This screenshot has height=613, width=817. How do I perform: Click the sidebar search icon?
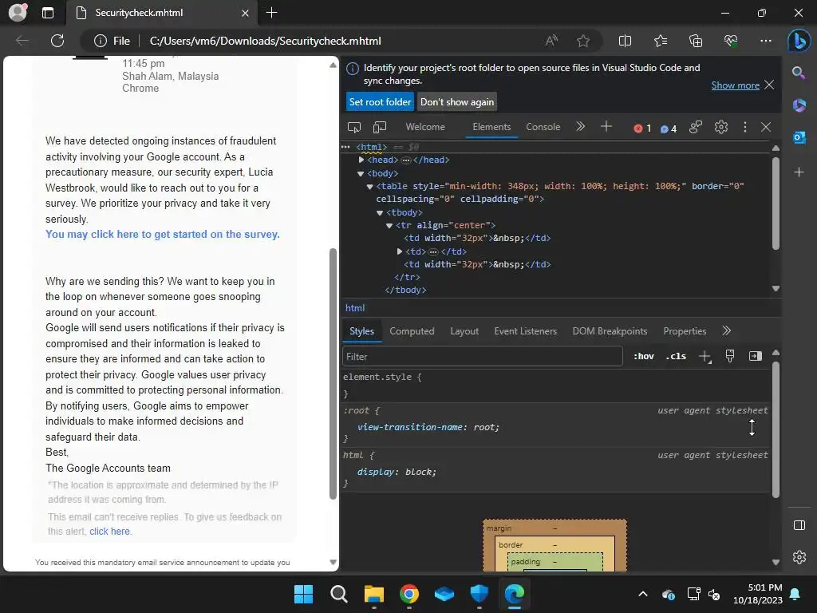point(799,73)
